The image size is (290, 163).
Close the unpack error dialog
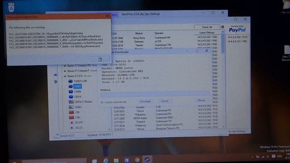pos(107,16)
